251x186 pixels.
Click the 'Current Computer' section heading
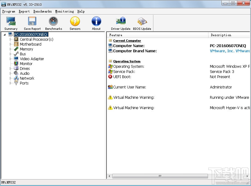coord(127,40)
